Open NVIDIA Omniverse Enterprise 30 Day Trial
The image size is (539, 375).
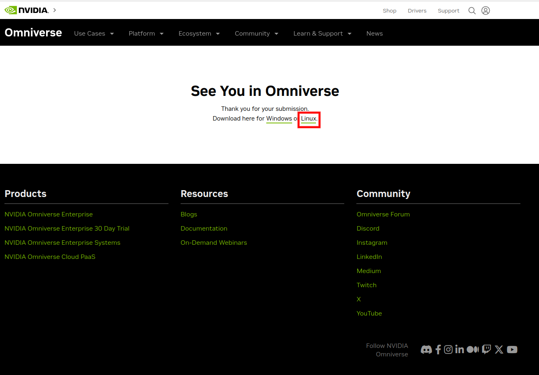[67, 229]
